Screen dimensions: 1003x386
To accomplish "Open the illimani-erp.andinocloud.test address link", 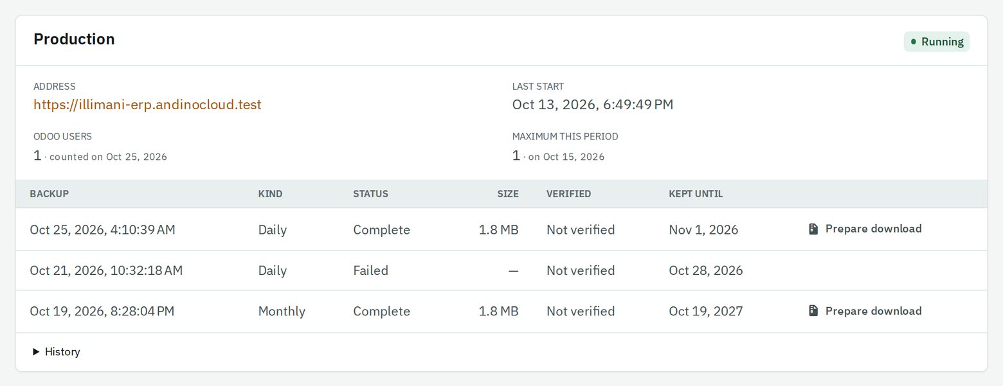I will (147, 105).
